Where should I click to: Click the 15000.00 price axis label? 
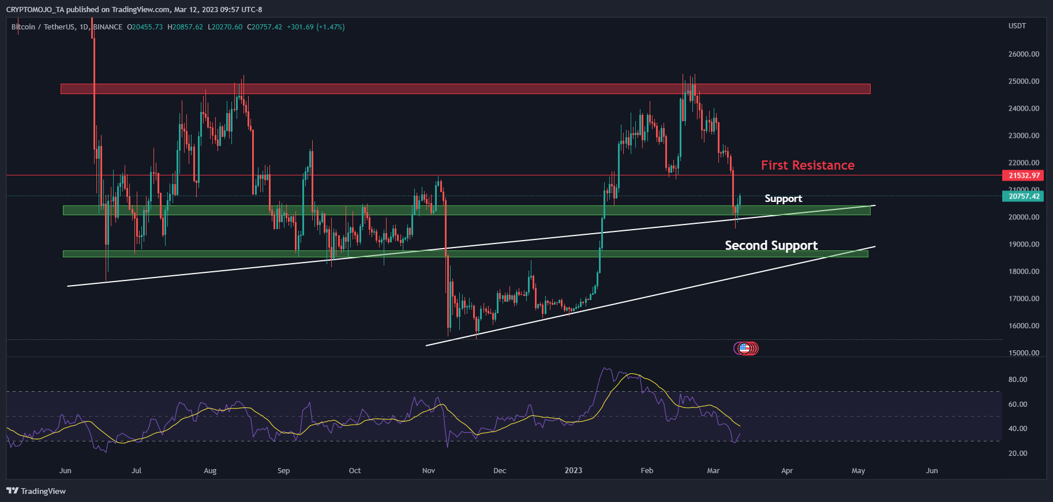(x=1024, y=353)
